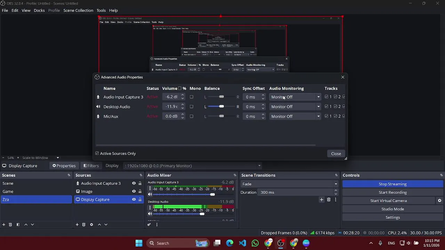Adjust Desktop Audio balance slider
Screen dimensions: 445x250
point(221,107)
